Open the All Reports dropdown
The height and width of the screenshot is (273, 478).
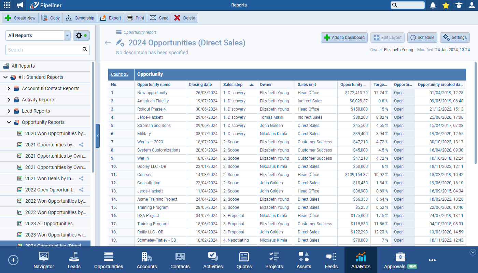tap(67, 35)
